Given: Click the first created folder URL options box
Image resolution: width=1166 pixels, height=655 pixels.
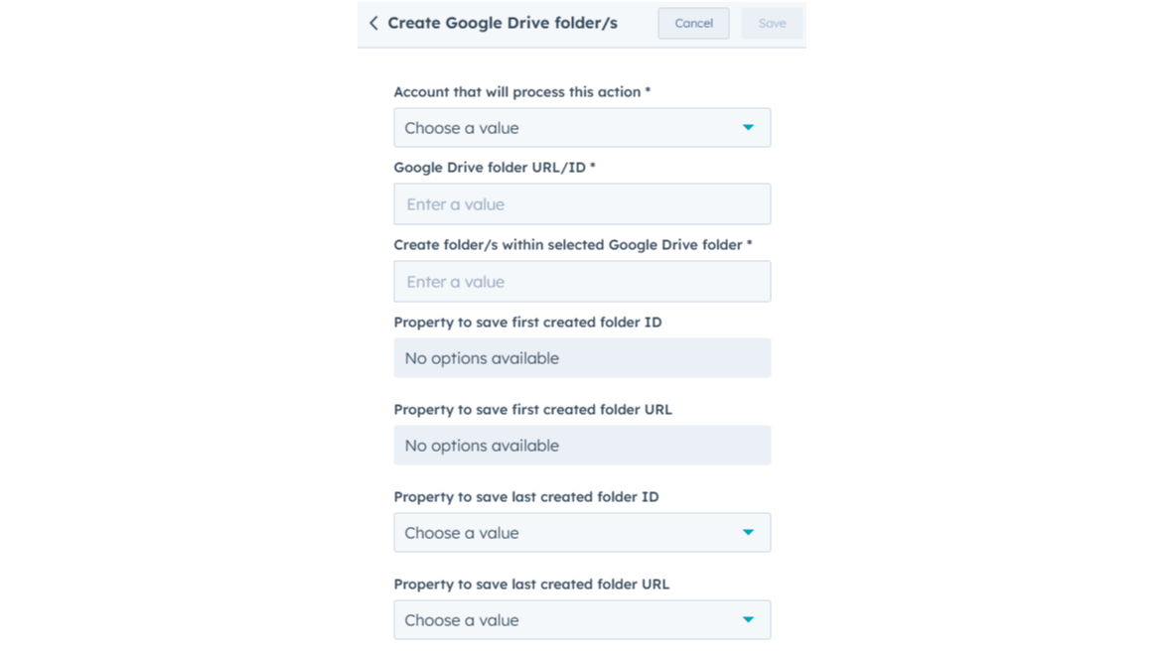Looking at the screenshot, I should [582, 446].
